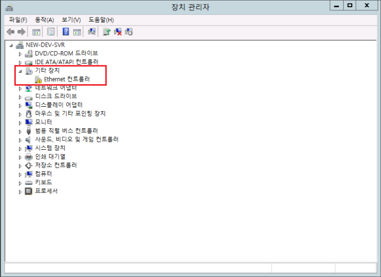The height and width of the screenshot is (277, 381).
Task: Click the DVD/CD-ROM 드라이브 disc icon
Action: (29, 53)
